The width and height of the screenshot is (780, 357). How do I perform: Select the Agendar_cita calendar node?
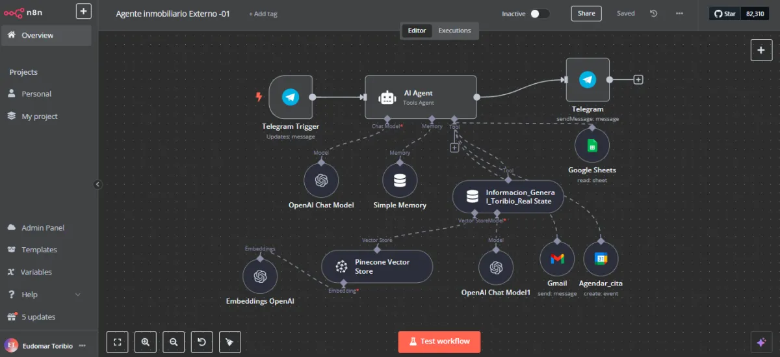tap(601, 259)
